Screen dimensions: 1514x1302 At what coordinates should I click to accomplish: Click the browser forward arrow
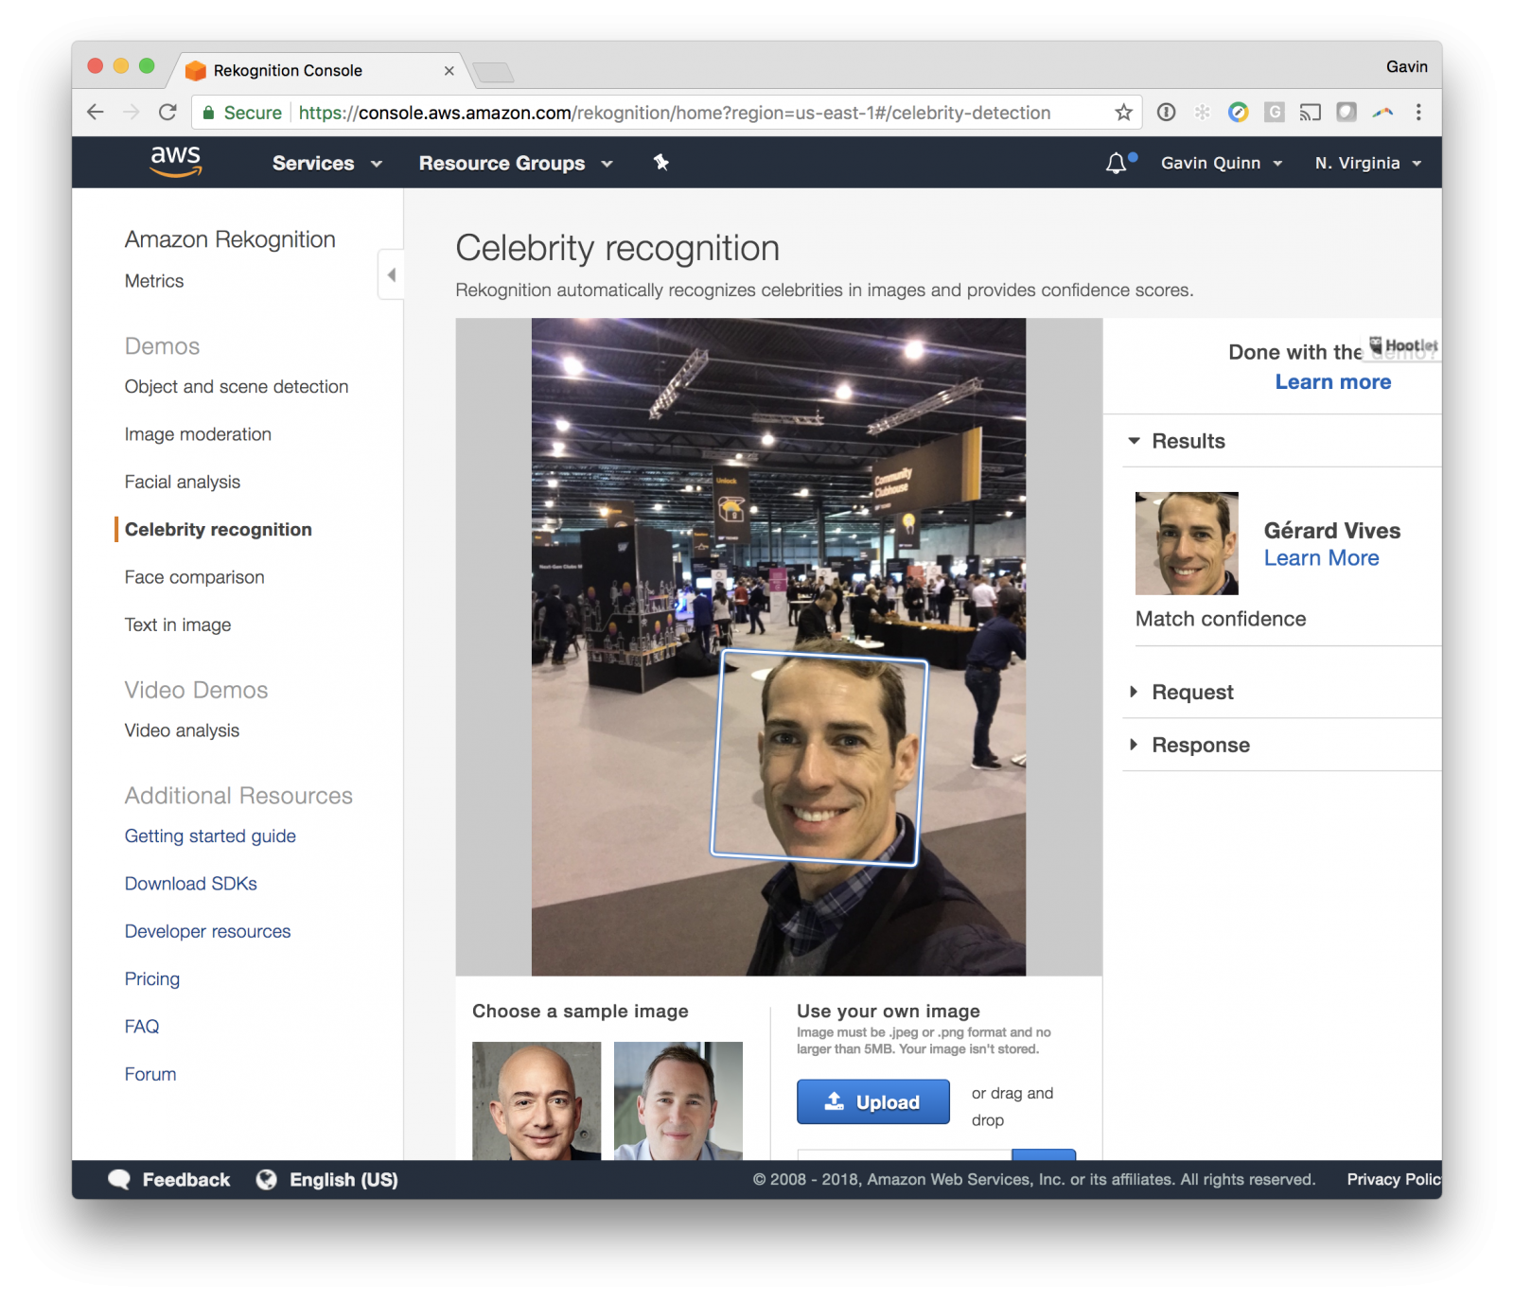pyautogui.click(x=131, y=113)
